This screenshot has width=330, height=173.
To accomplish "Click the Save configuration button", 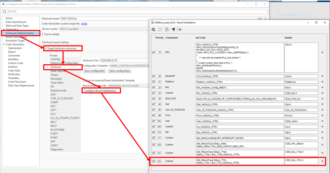I will click(x=94, y=71).
